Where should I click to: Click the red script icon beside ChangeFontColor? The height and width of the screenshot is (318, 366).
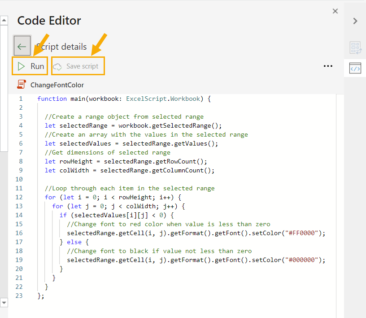[x=21, y=84]
